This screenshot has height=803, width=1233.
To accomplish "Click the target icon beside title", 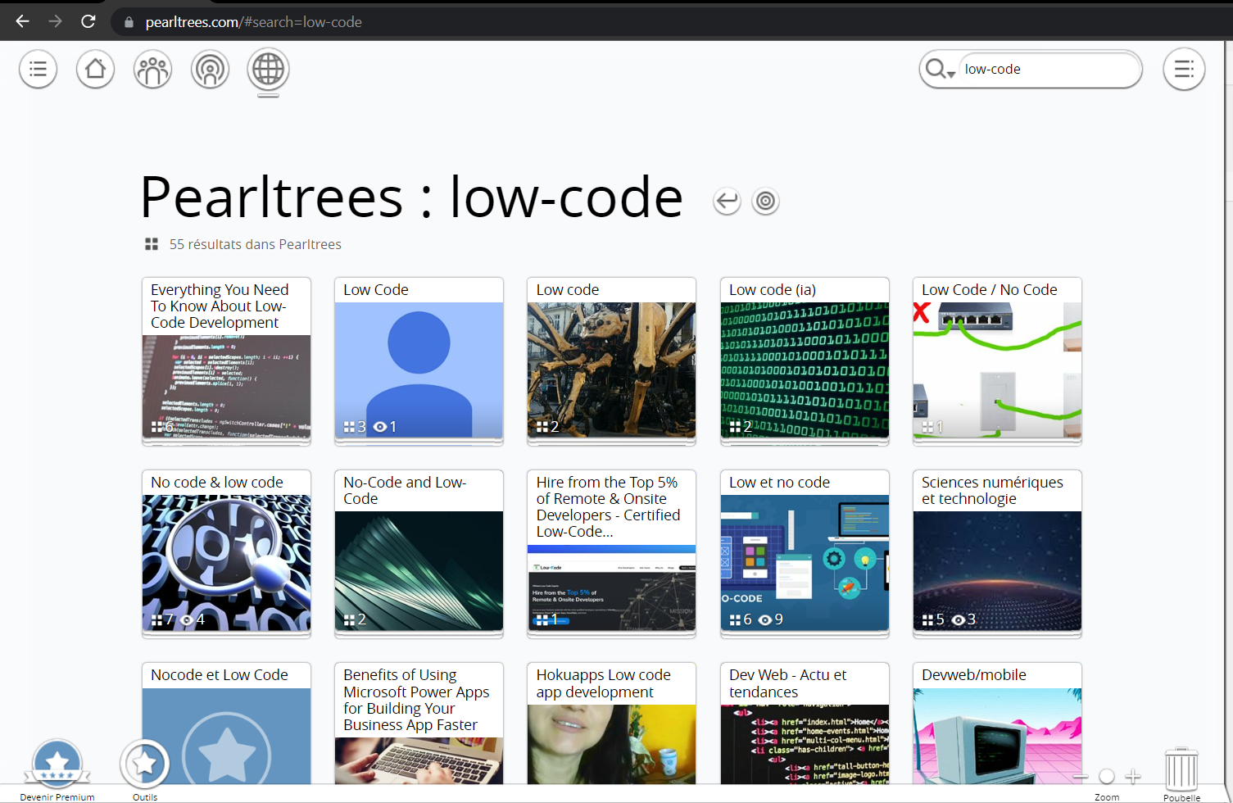I will coord(765,201).
